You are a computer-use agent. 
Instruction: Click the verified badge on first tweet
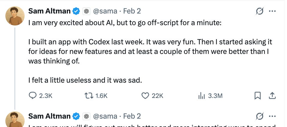[x=77, y=11]
